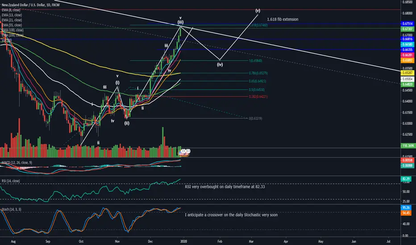Viewport: 416px width, 245px height.
Task: Click the 0.00088 MACD histogram value label
Action: [407, 166]
